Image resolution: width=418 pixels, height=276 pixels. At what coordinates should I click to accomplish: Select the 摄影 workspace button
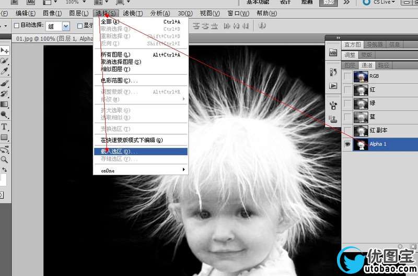[x=329, y=2]
